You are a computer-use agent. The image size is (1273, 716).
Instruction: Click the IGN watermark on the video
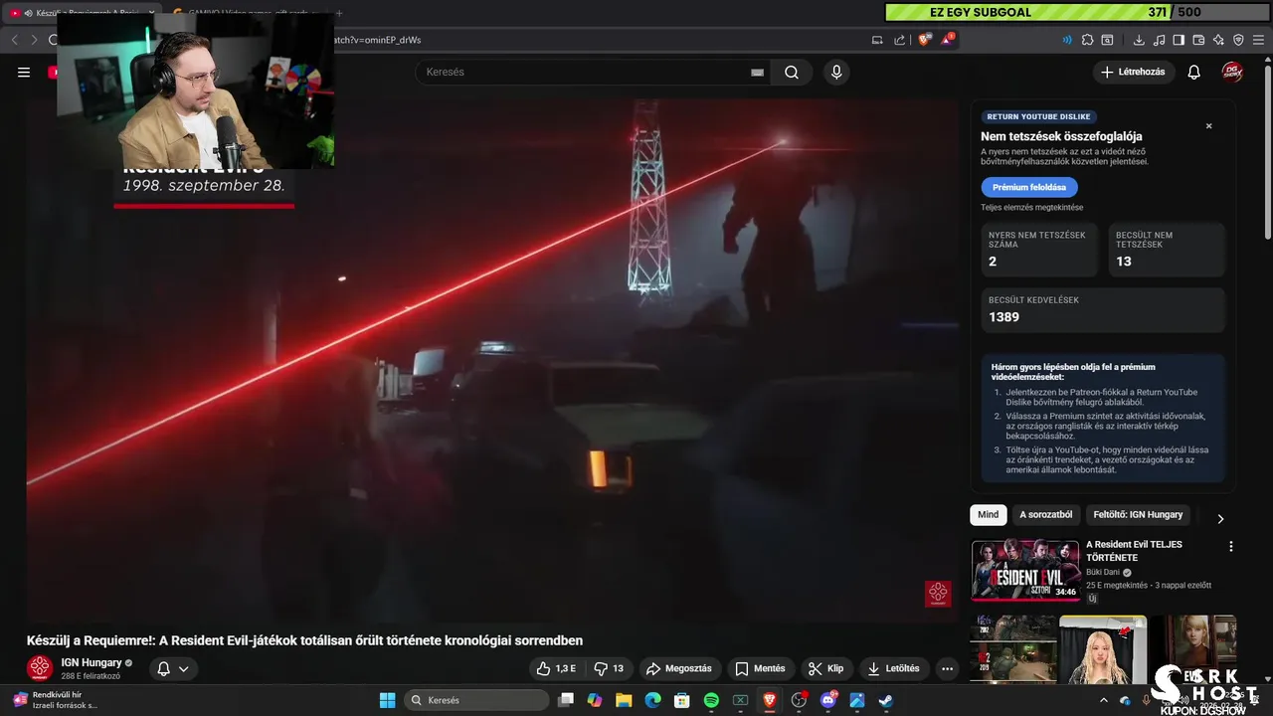938,594
